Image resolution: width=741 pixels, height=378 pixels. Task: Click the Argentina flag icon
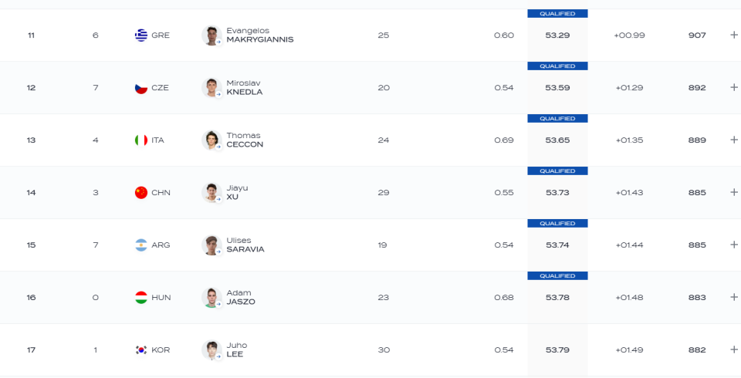point(140,245)
